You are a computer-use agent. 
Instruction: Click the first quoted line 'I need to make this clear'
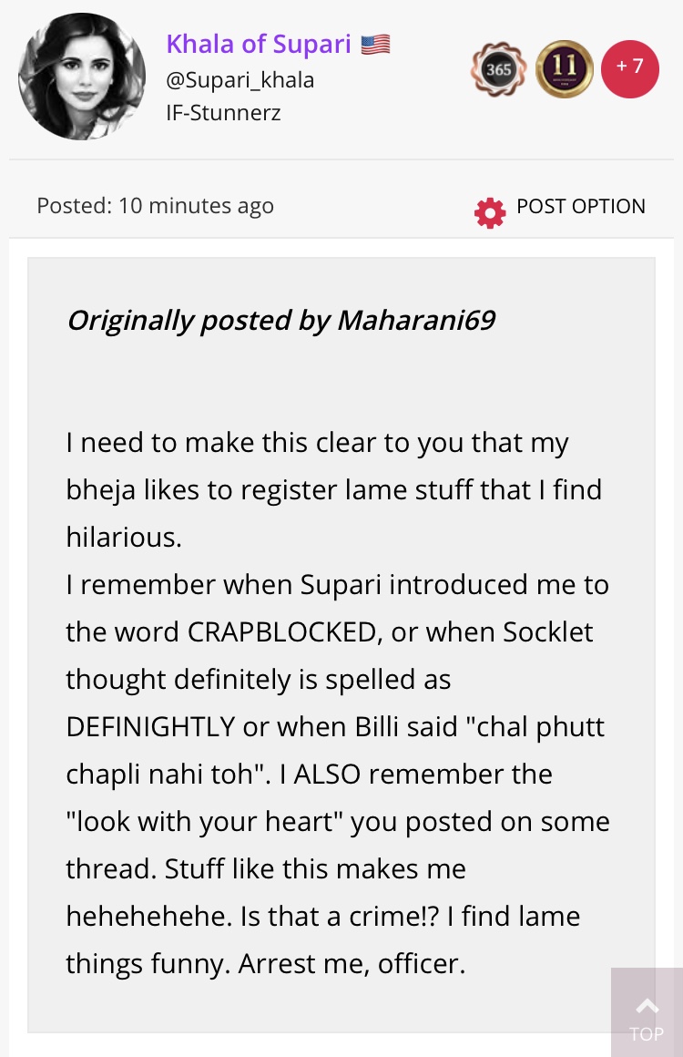[x=317, y=444]
